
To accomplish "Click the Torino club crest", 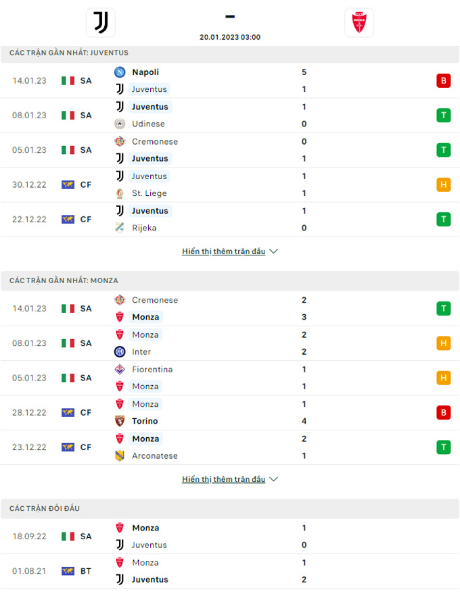I will coord(120,421).
